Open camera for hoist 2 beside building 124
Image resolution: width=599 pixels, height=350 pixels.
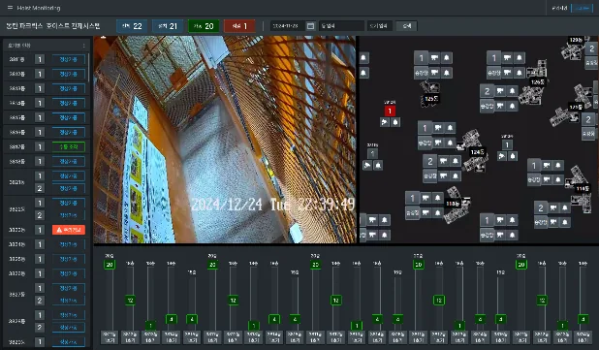[x=443, y=161]
